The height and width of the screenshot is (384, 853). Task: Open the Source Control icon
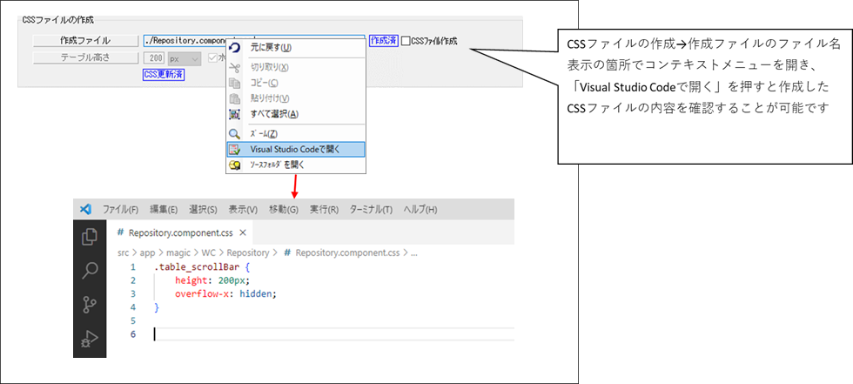click(89, 304)
